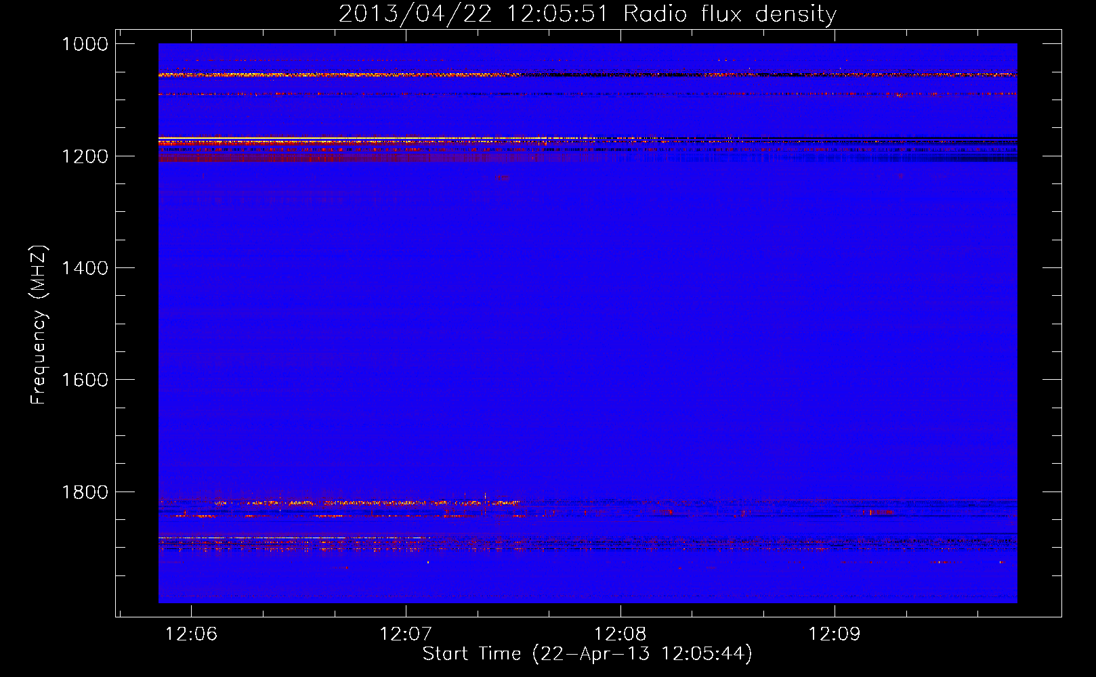Click the 1600 frequency tick label
Viewport: 1096px width, 677px height.
[x=85, y=380]
